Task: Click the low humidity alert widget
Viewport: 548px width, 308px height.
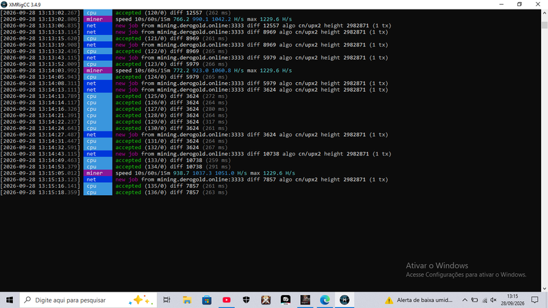Action: click(419, 300)
